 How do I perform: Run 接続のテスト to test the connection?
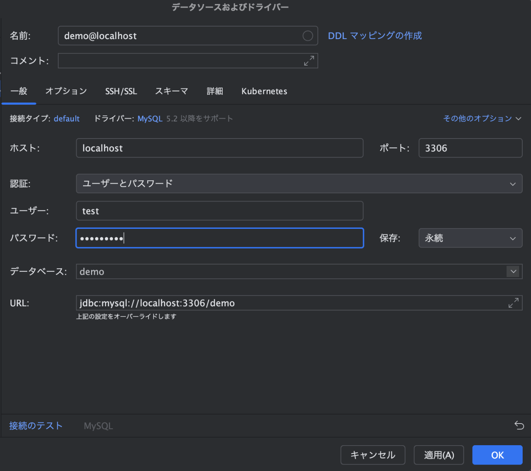(x=36, y=425)
